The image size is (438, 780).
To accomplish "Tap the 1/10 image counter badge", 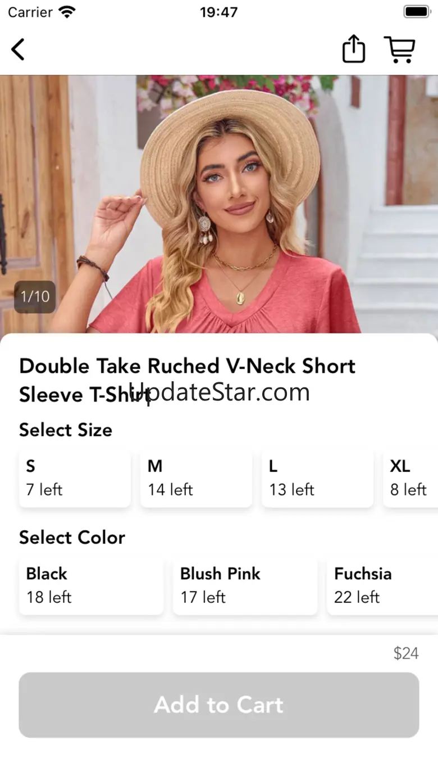I will pos(35,296).
